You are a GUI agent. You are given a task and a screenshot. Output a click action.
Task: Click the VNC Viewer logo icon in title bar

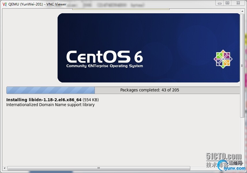5,4
